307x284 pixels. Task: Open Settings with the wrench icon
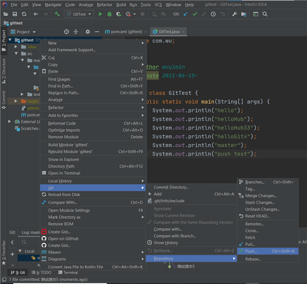(235, 14)
